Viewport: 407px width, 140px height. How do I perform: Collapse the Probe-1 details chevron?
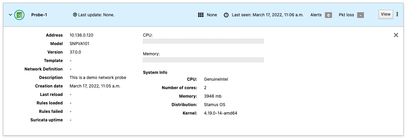pos(10,15)
